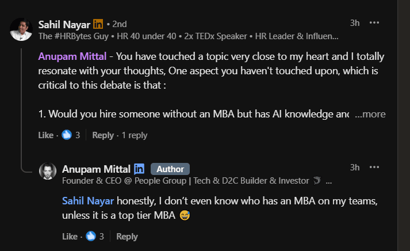
Task: Click the Author badge
Action: (170, 169)
